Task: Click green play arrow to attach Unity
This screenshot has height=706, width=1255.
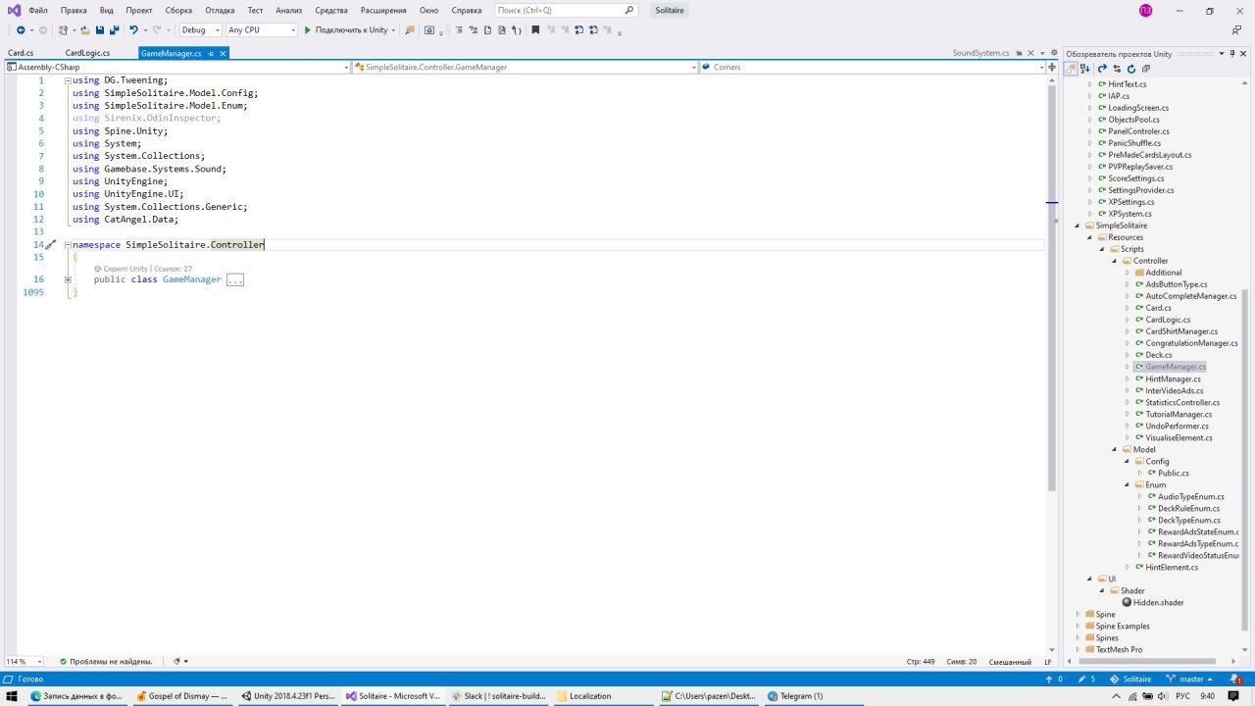Action: (x=307, y=30)
